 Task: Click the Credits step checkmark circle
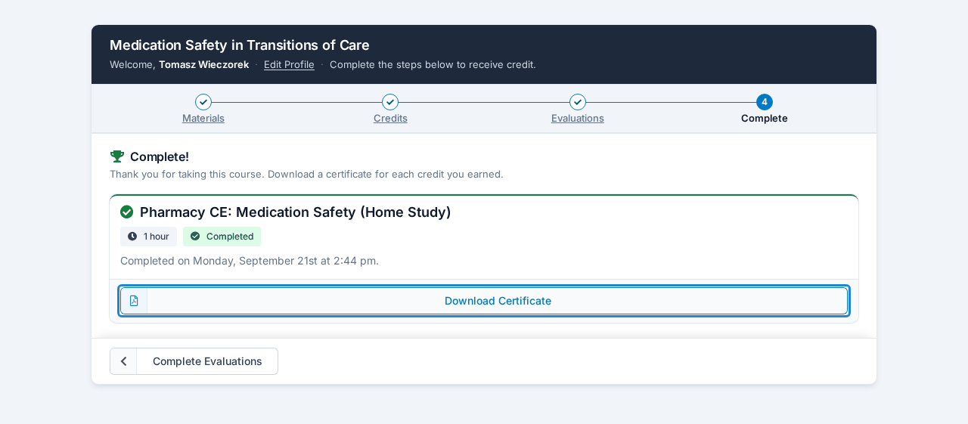click(x=390, y=102)
